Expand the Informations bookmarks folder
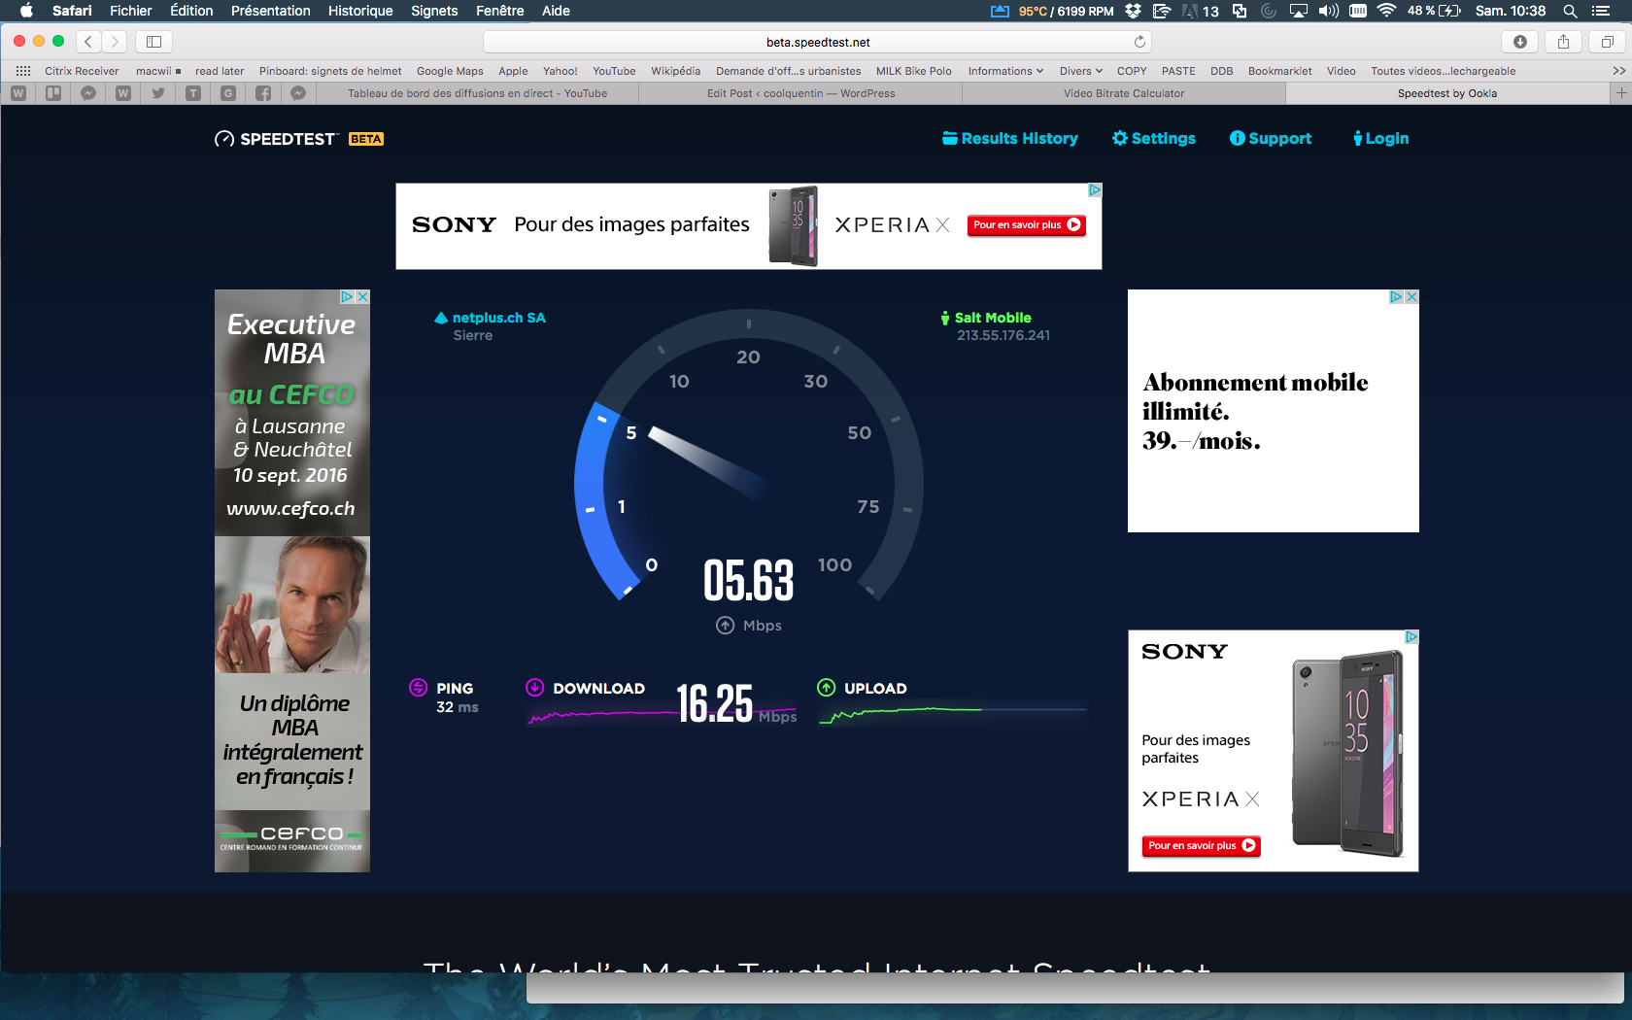The height and width of the screenshot is (1020, 1632). (x=1005, y=71)
